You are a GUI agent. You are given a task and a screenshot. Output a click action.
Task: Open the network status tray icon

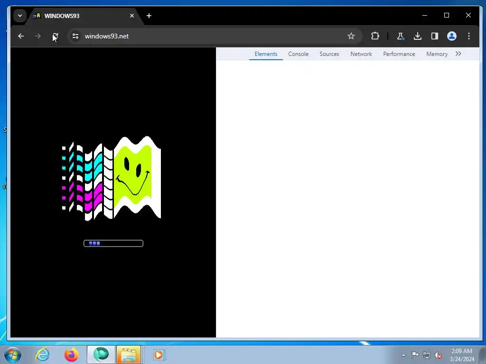click(427, 355)
